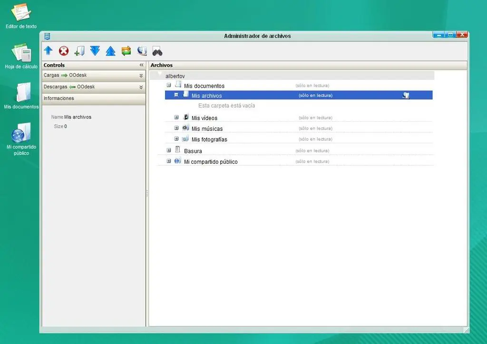Close the file manager window

click(x=462, y=34)
